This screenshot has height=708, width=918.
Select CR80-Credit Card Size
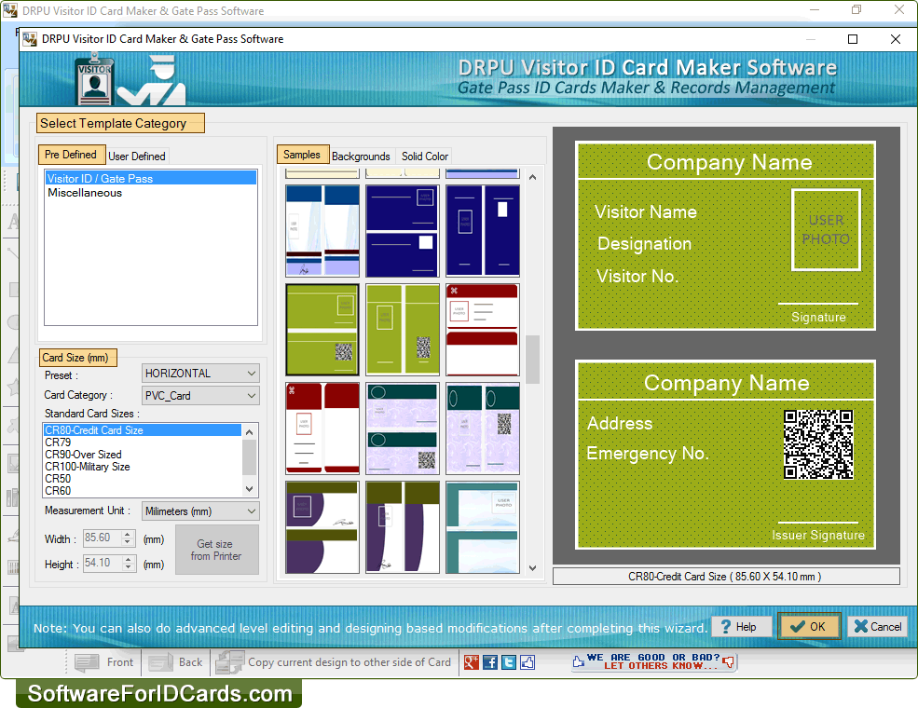point(143,430)
